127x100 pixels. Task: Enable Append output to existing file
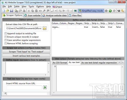point(6,33)
